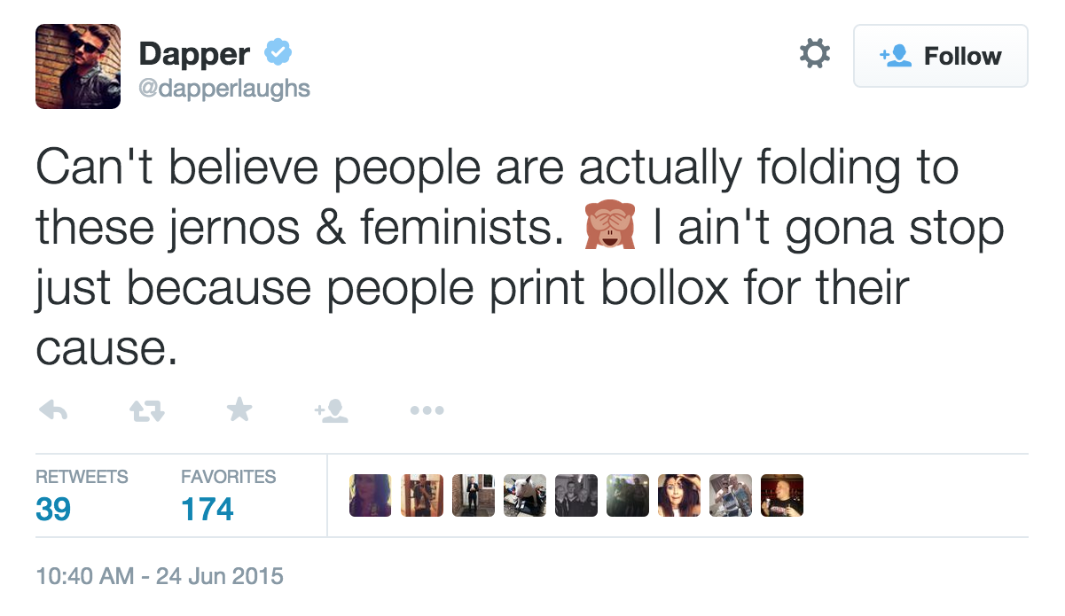Open the more options ellipsis icon
This screenshot has height=616, width=1065.
click(x=427, y=410)
